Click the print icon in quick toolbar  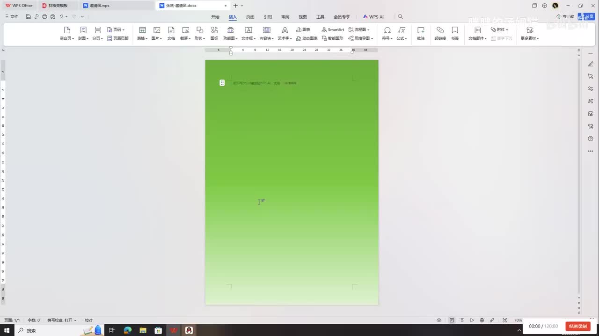tap(44, 16)
